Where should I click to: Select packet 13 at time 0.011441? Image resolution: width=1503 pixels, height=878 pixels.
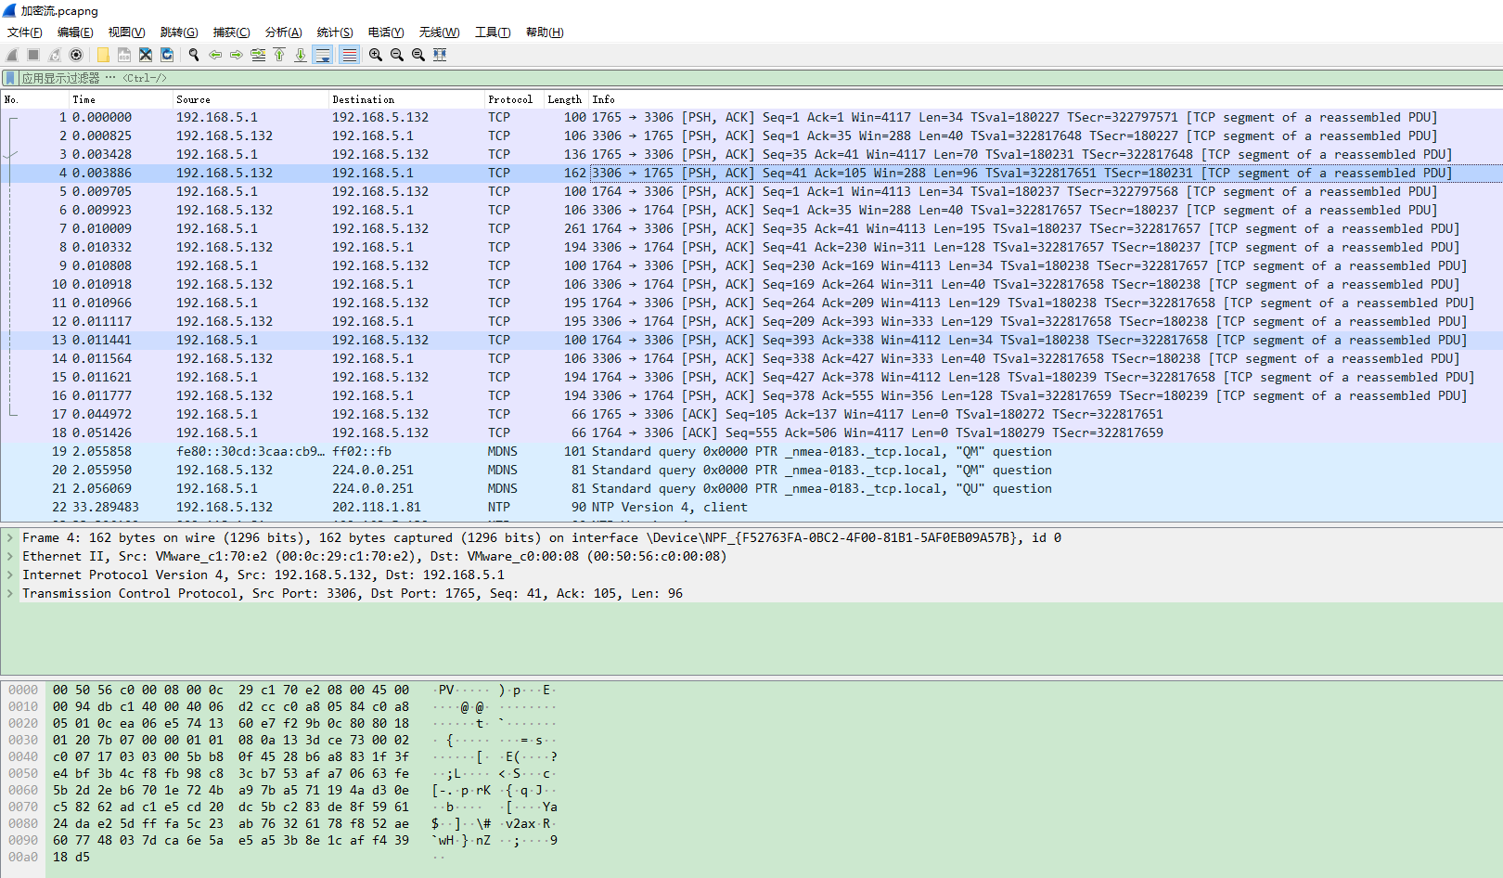point(751,340)
